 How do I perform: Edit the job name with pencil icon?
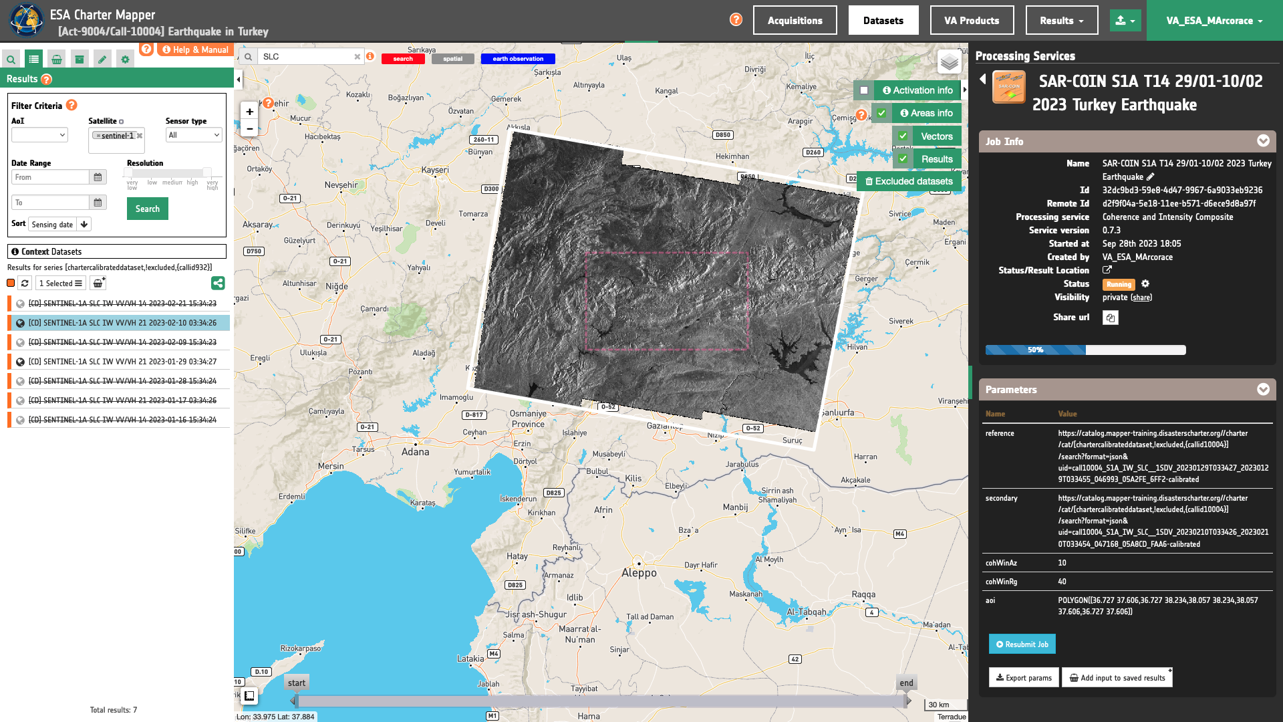1150,177
